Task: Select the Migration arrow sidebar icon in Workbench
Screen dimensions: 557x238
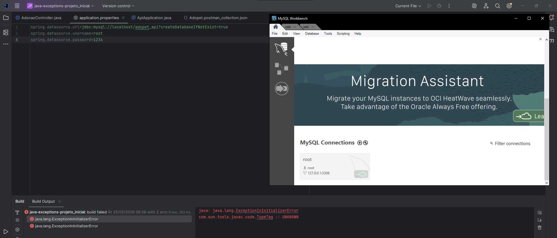Action: pyautogui.click(x=281, y=88)
